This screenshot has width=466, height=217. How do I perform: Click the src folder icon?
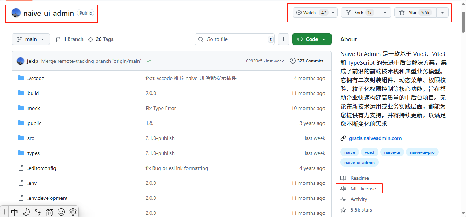(x=21, y=138)
